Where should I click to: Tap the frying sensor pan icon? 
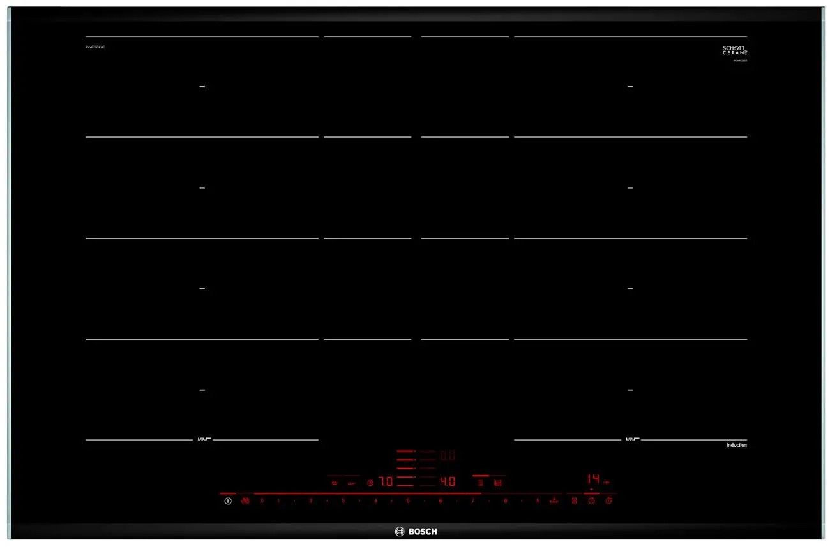coord(351,483)
